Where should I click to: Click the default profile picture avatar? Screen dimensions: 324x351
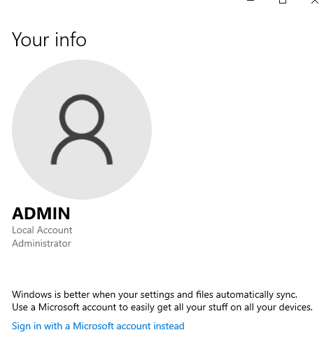tap(82, 130)
